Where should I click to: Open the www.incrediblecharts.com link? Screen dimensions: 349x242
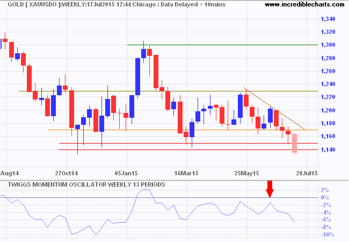click(x=304, y=4)
